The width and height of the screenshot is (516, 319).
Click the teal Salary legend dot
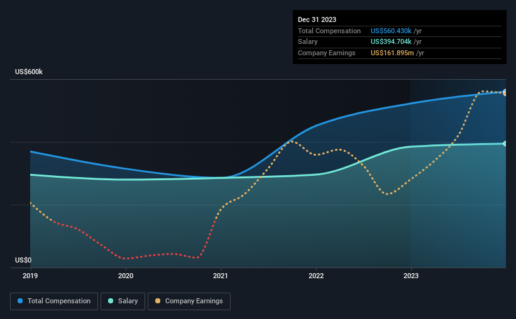(111, 301)
